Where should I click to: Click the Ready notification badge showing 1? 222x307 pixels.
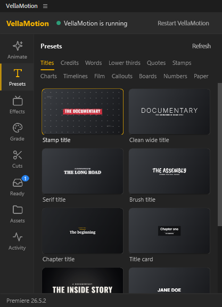click(25, 178)
